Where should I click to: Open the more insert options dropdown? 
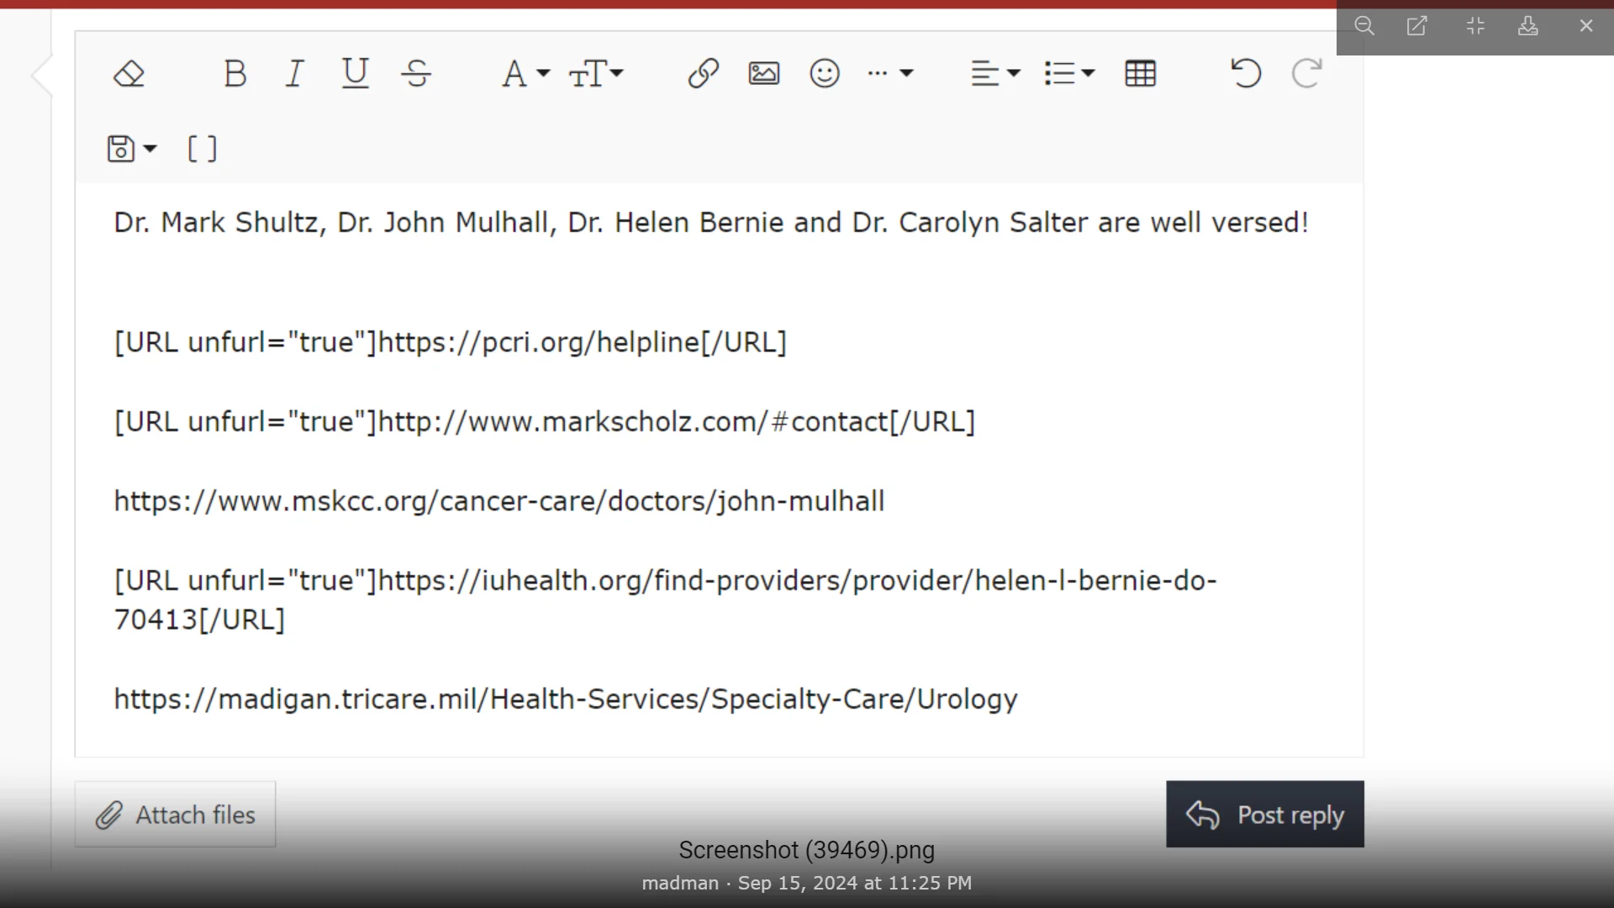point(890,74)
